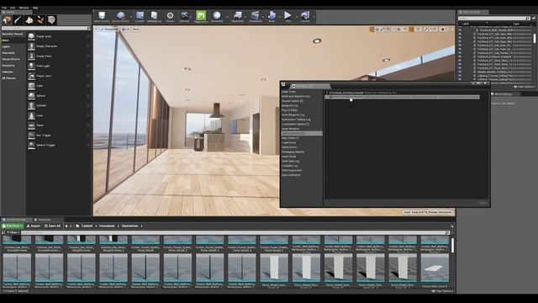Select the Paint mode brush icon
This screenshot has height=303, width=538.
point(18,20)
